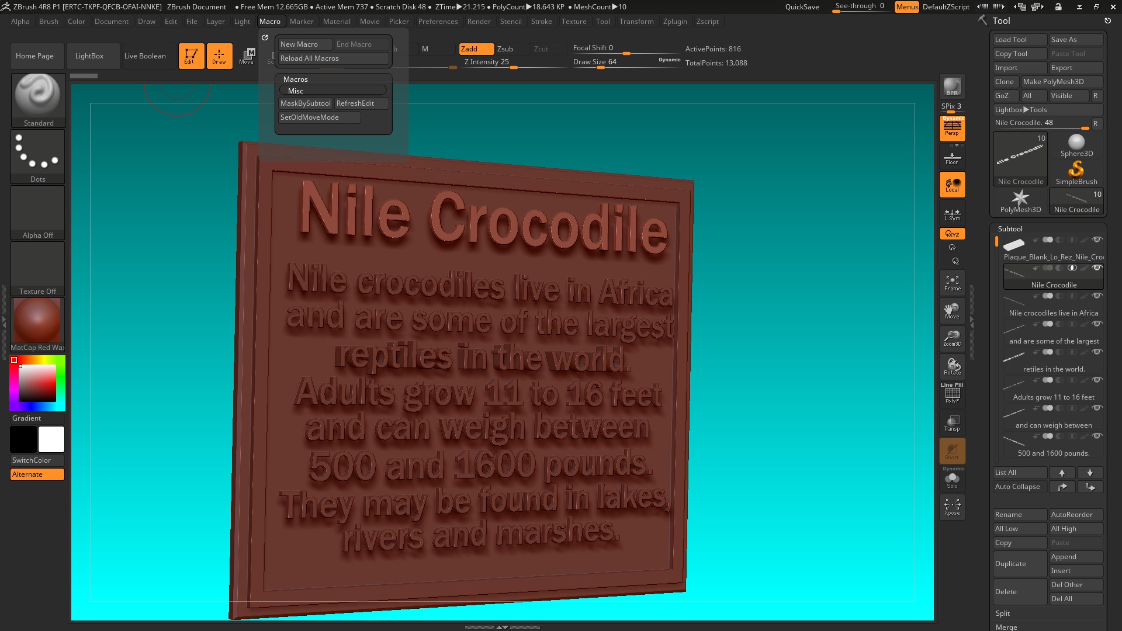Toggle Local transformations icon
The height and width of the screenshot is (631, 1122).
952,185
